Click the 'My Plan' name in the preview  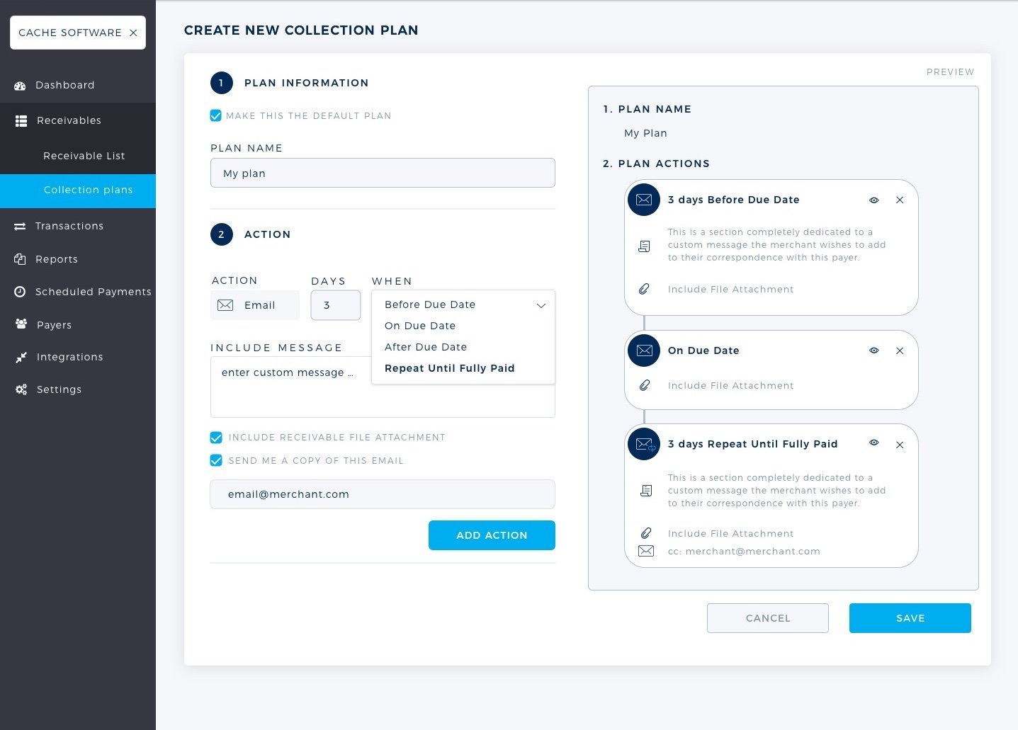(645, 133)
